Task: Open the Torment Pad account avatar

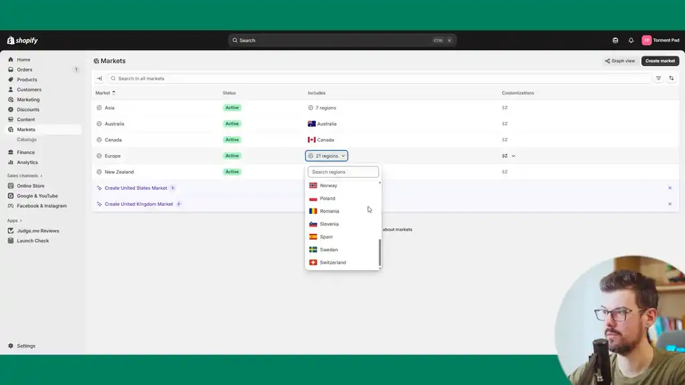Action: point(646,39)
